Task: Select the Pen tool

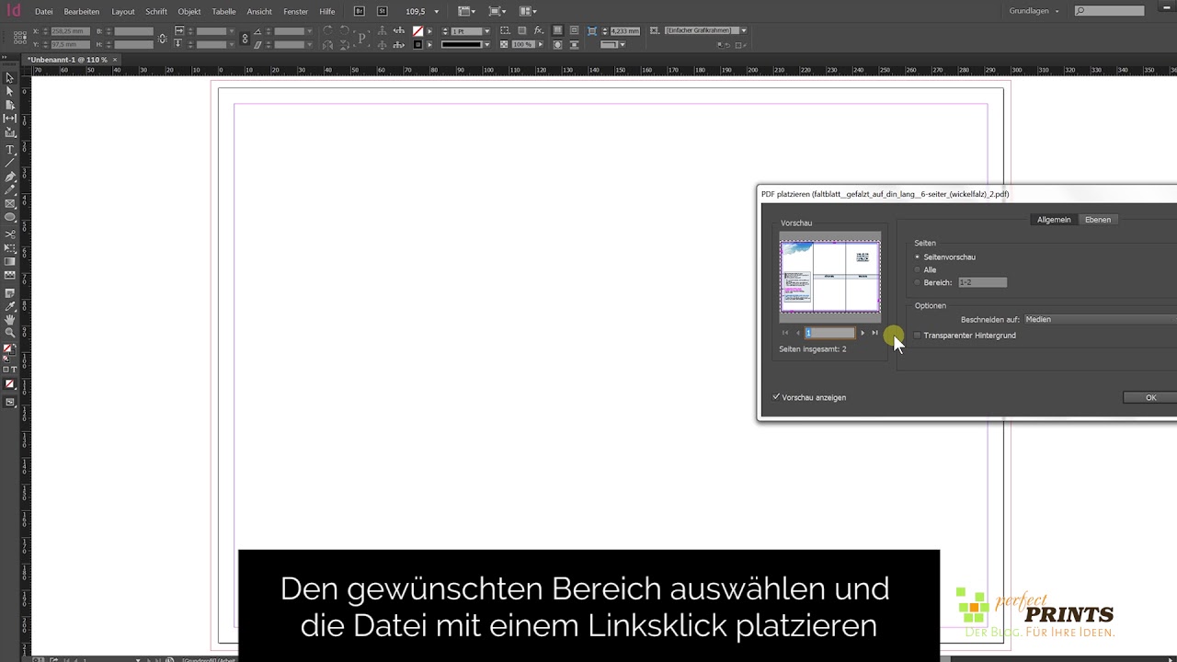Action: click(x=10, y=177)
